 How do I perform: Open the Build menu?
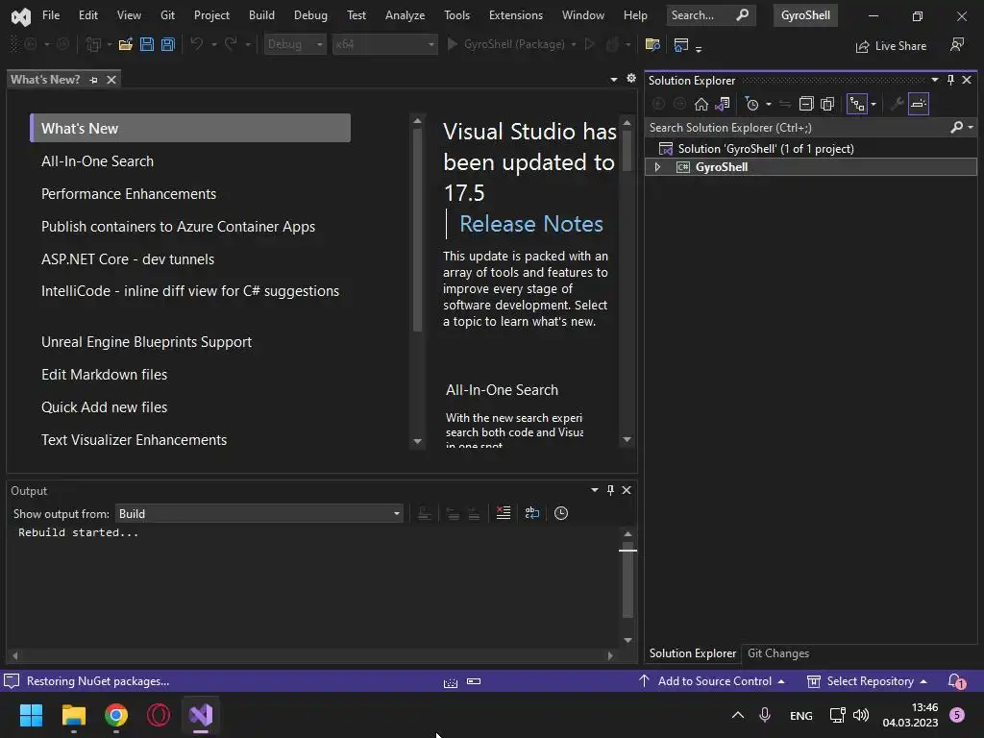[x=261, y=15]
